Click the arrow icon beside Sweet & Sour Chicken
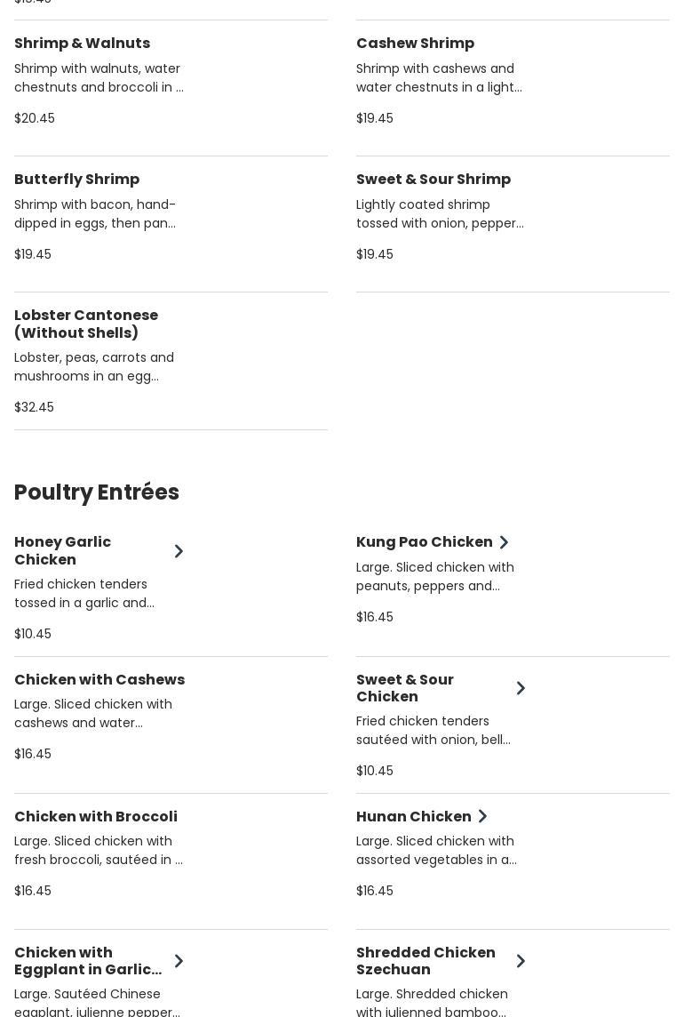This screenshot has height=1017, width=684. point(521,688)
